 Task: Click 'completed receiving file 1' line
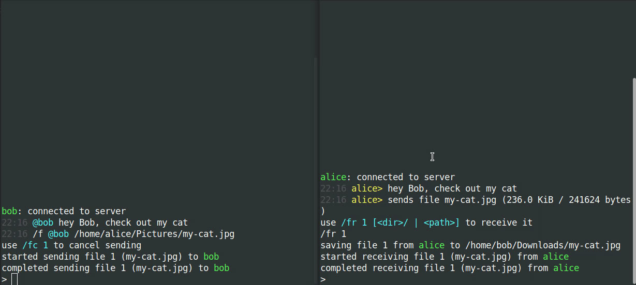[x=450, y=268]
